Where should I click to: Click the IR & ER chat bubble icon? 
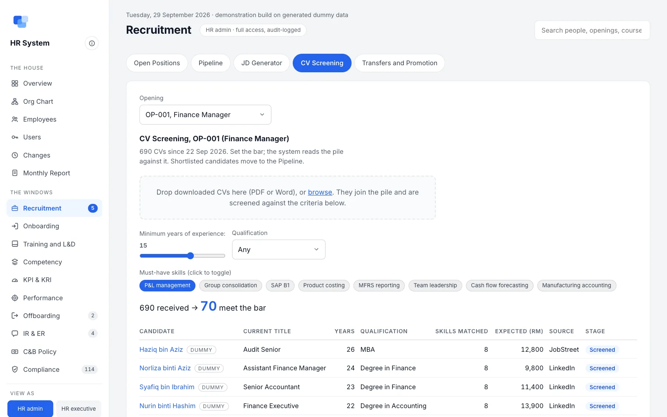coord(15,334)
